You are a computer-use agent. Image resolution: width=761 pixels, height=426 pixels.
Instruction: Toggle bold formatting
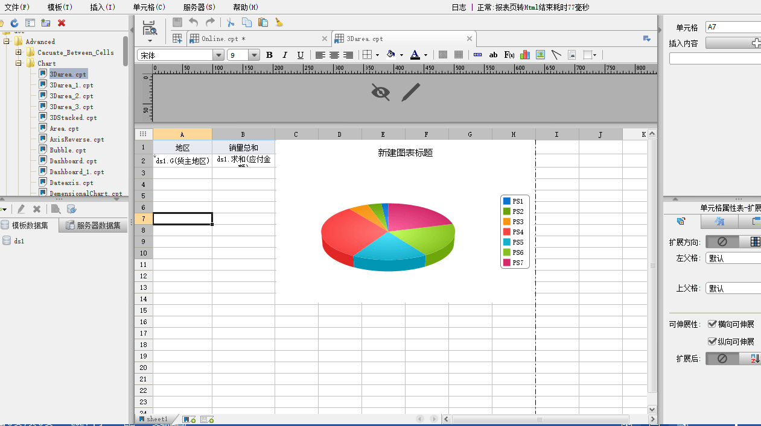click(x=269, y=55)
